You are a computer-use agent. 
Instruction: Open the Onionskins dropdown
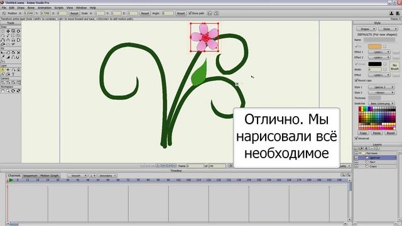(x=107, y=176)
